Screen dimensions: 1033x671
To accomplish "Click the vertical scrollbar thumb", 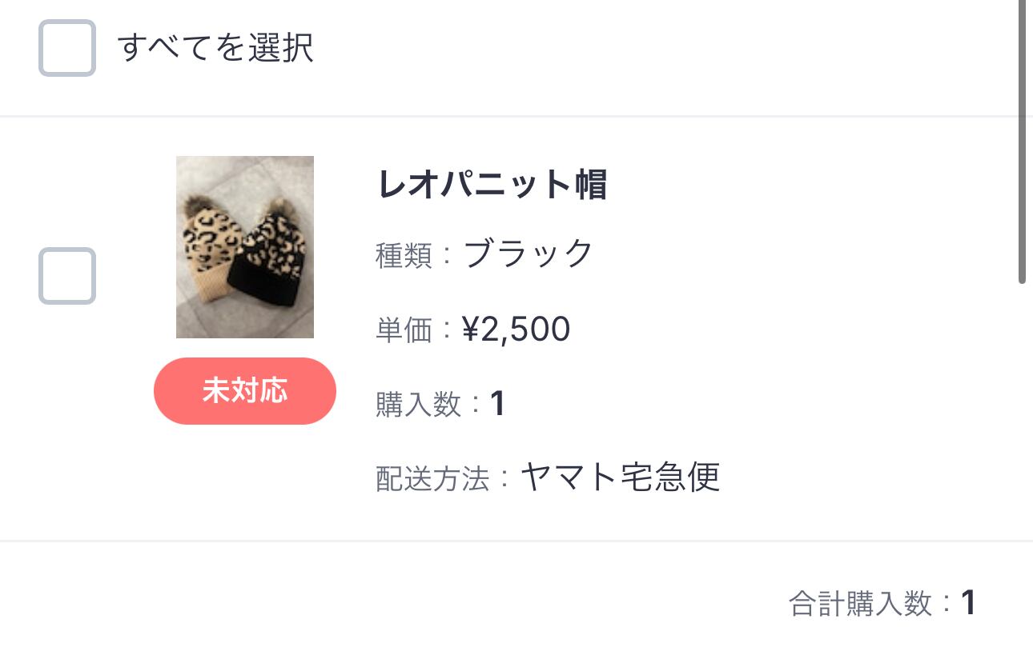I will click(1022, 144).
